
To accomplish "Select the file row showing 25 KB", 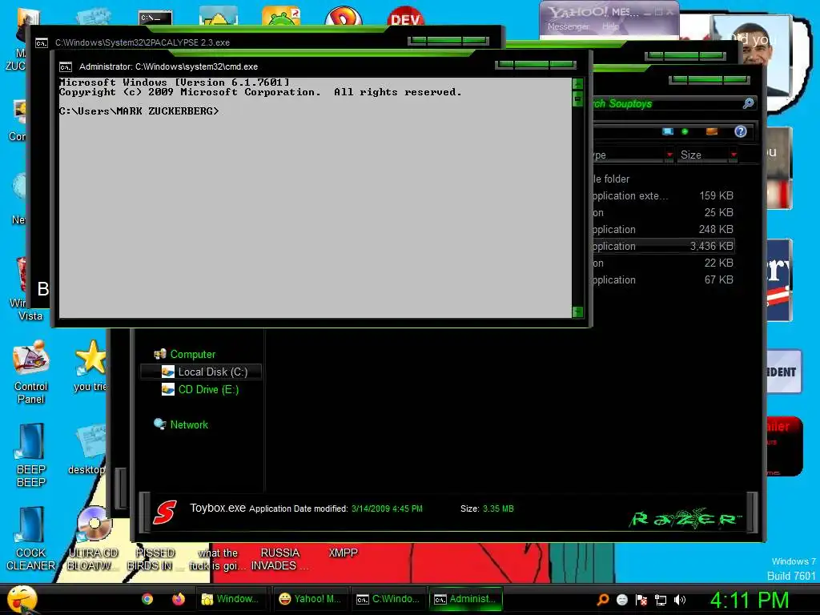I will (663, 212).
